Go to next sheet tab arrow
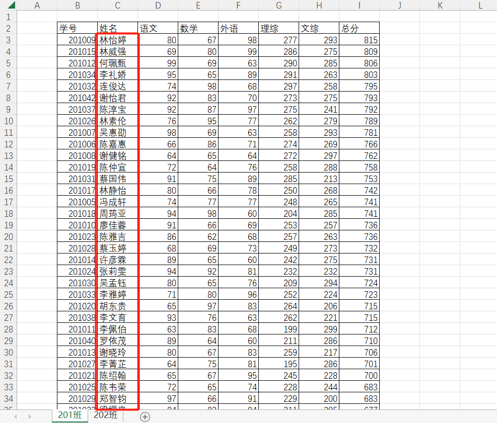 pos(30,416)
